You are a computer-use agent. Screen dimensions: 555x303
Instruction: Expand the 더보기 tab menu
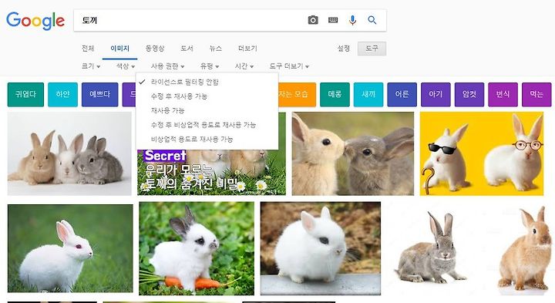click(247, 48)
